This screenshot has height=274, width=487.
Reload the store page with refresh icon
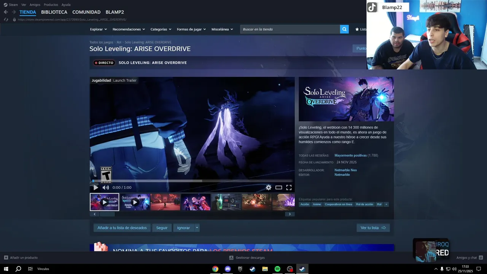[6, 19]
